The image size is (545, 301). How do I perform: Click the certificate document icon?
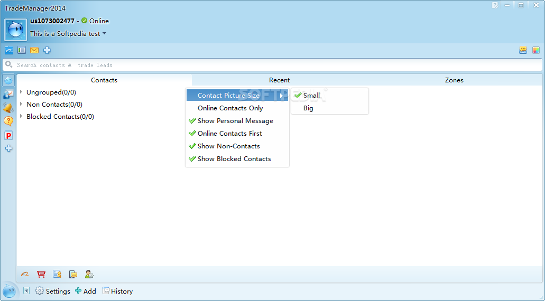click(57, 274)
